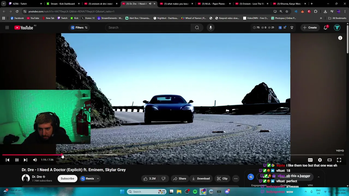Image resolution: width=349 pixels, height=196 pixels.
Task: Switch to theater mode
Action: [x=329, y=160]
